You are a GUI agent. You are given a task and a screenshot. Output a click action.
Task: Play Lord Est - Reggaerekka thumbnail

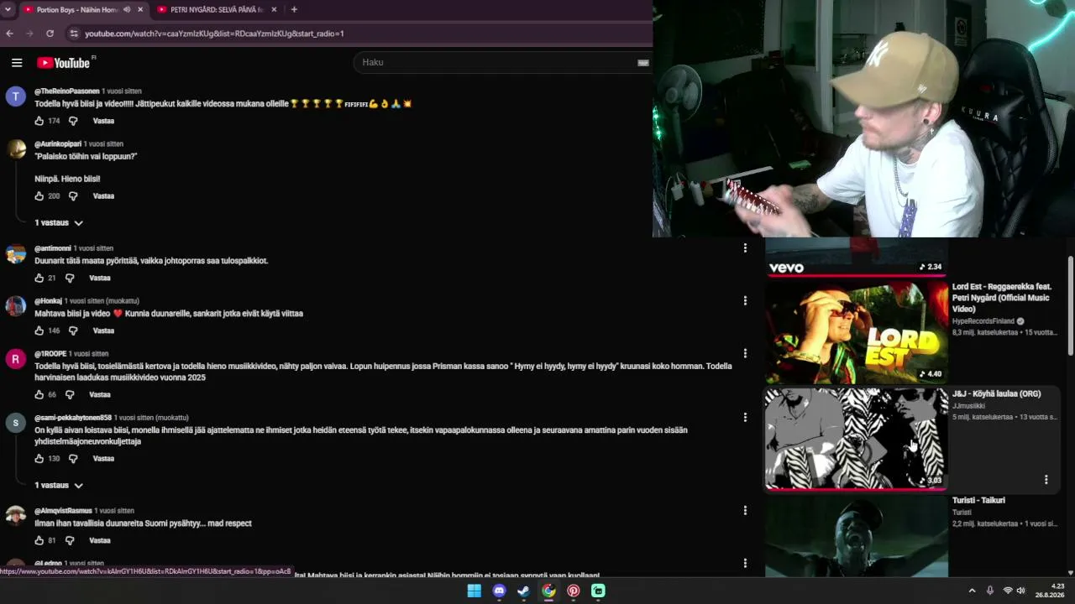pos(856,331)
